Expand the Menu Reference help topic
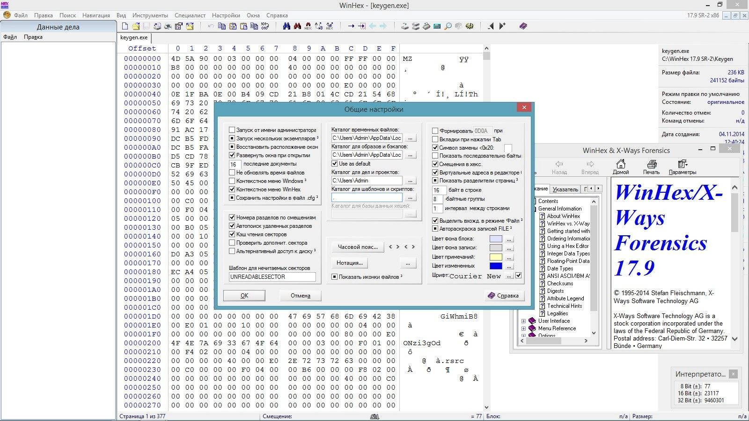 tap(523, 328)
